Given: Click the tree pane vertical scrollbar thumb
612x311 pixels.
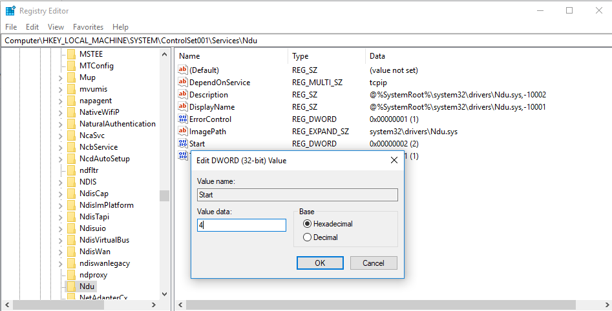Looking at the screenshot, I should point(165,196).
